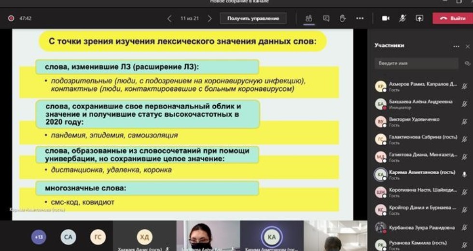The height and width of the screenshot is (251, 473).
Task: Toggle the camera on or off
Action: pos(386,18)
